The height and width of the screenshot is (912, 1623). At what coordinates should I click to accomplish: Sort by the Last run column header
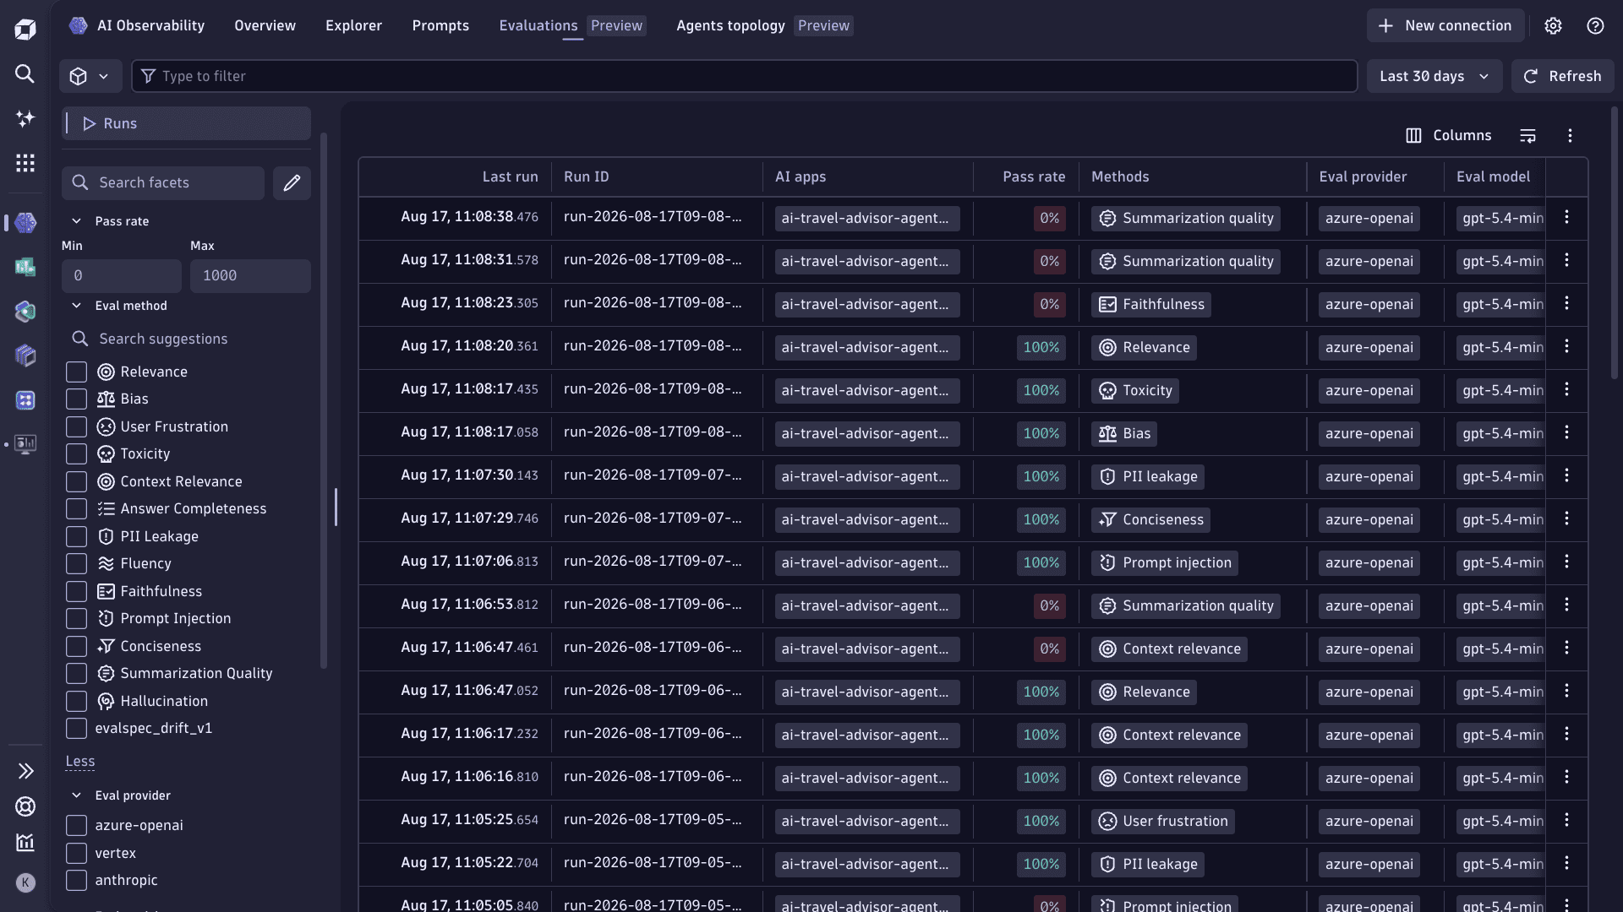[x=510, y=176]
